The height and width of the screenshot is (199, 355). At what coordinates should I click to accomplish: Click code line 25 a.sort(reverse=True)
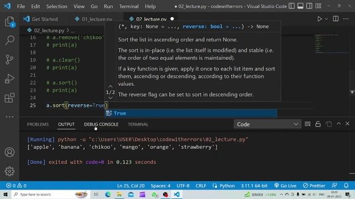(x=77, y=106)
